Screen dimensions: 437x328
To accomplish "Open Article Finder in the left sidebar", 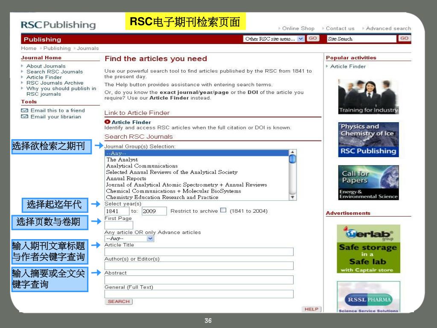I will click(44, 77).
